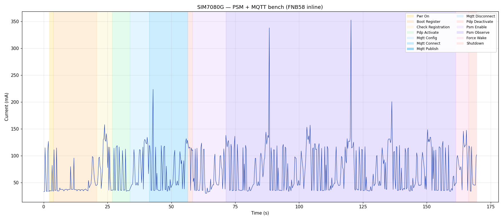
Task: Click the 150 tick on Time axis
Action: (x=427, y=207)
